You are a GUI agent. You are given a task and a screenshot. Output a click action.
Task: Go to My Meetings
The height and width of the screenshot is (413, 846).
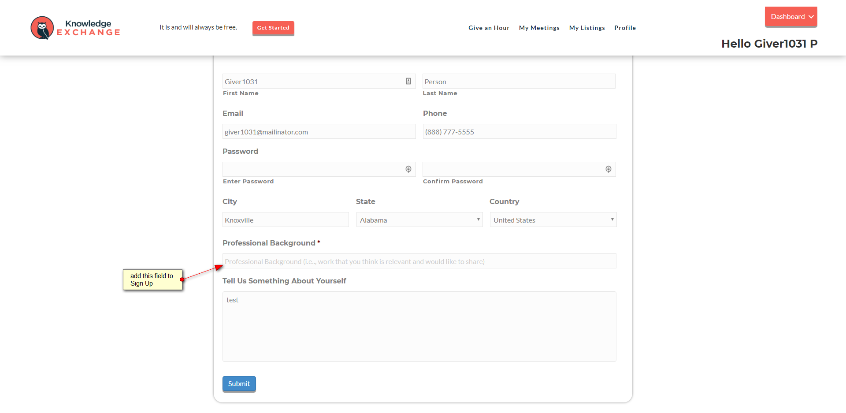click(539, 28)
